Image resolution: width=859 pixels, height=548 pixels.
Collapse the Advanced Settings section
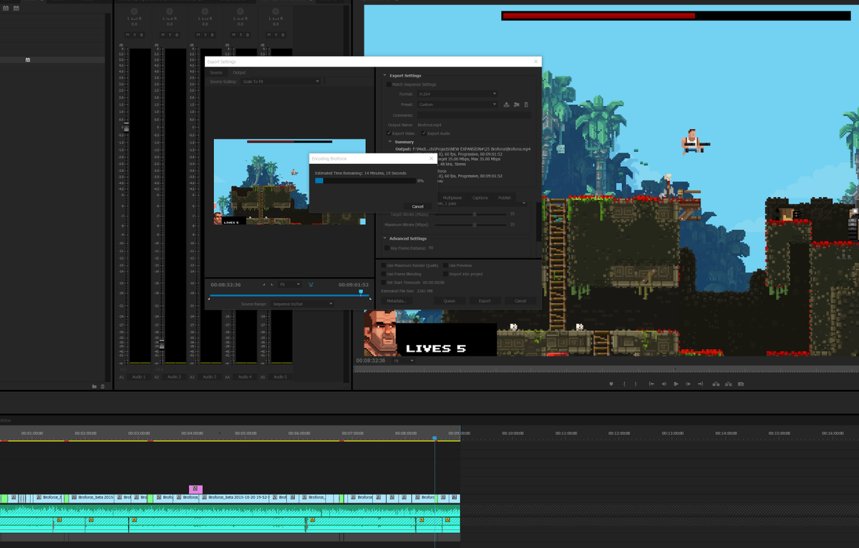coord(384,239)
